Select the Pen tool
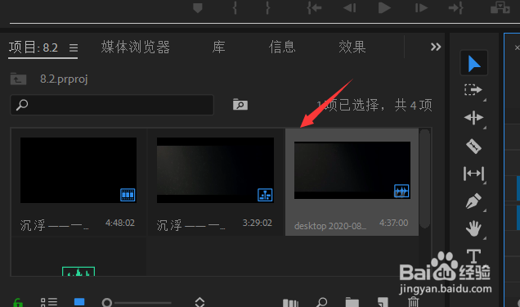520x307 pixels. point(473,201)
